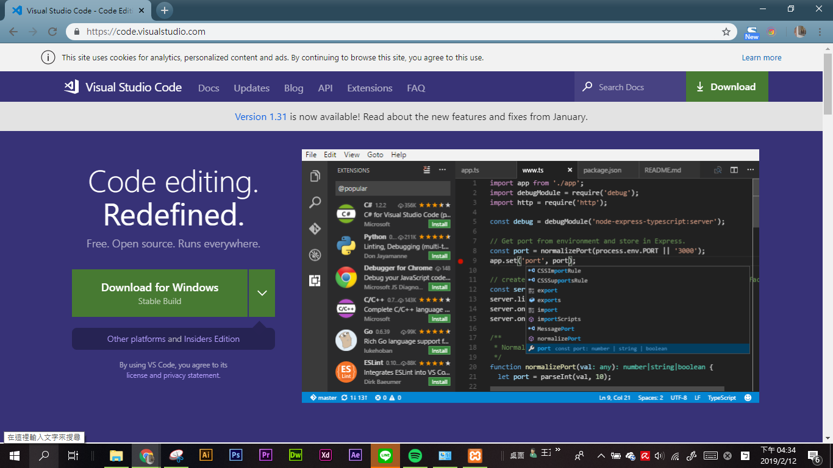Click the page vertical scrollbar thumb
Screen dimensions: 833x468
[828, 83]
